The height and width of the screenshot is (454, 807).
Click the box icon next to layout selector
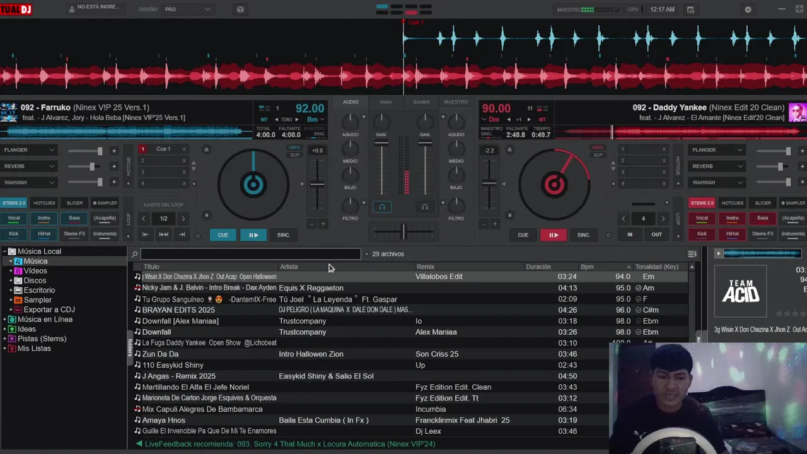pos(240,9)
